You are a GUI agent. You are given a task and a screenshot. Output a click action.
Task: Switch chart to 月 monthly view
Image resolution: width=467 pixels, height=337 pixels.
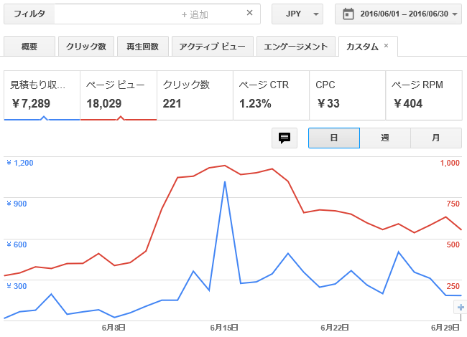click(x=436, y=138)
